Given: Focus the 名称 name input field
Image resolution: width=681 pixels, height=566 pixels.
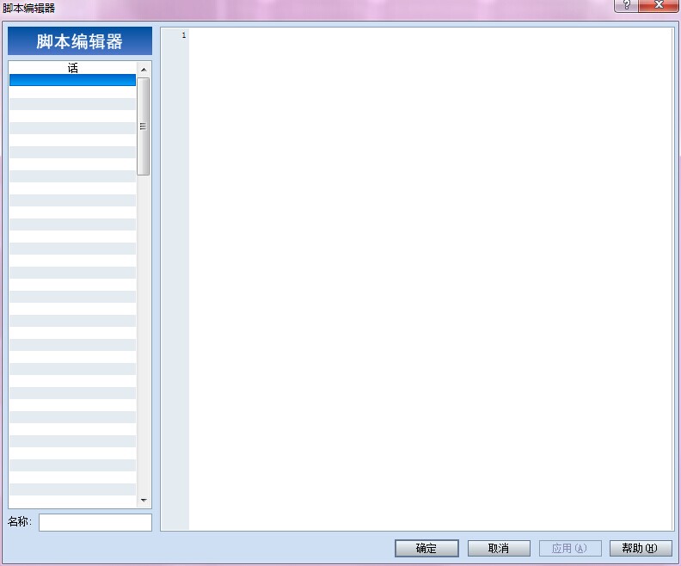Looking at the screenshot, I should tap(95, 522).
